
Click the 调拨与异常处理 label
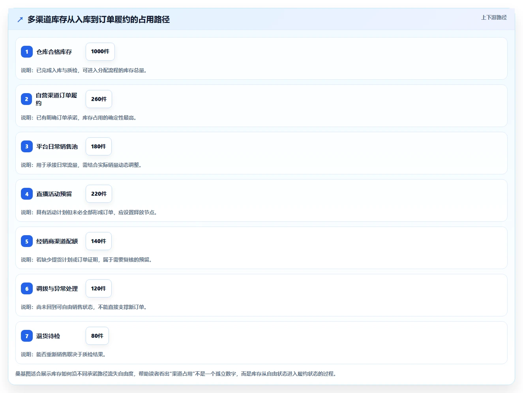(x=57, y=288)
